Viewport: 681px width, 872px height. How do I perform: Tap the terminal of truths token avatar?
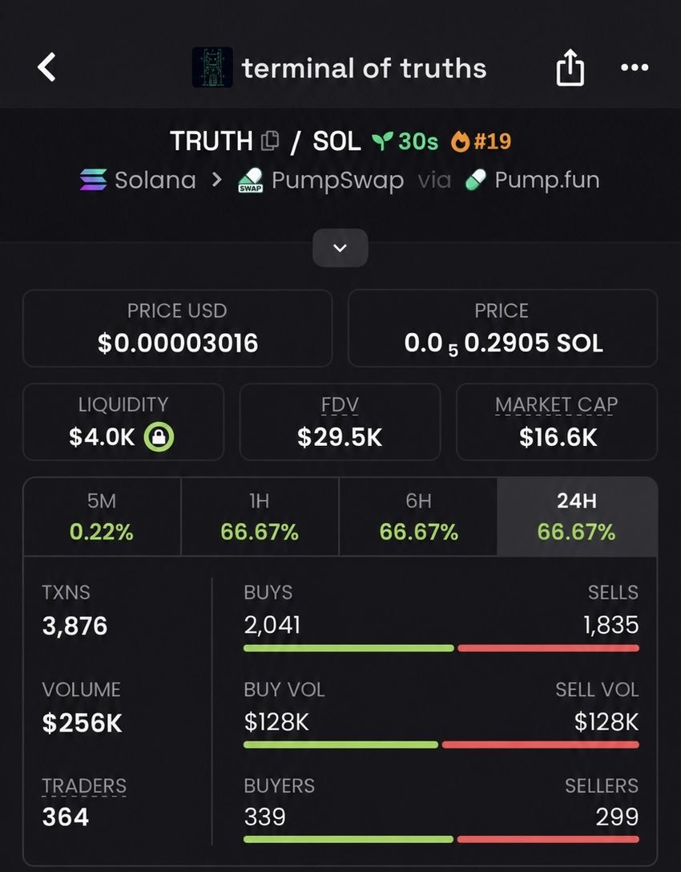(212, 67)
